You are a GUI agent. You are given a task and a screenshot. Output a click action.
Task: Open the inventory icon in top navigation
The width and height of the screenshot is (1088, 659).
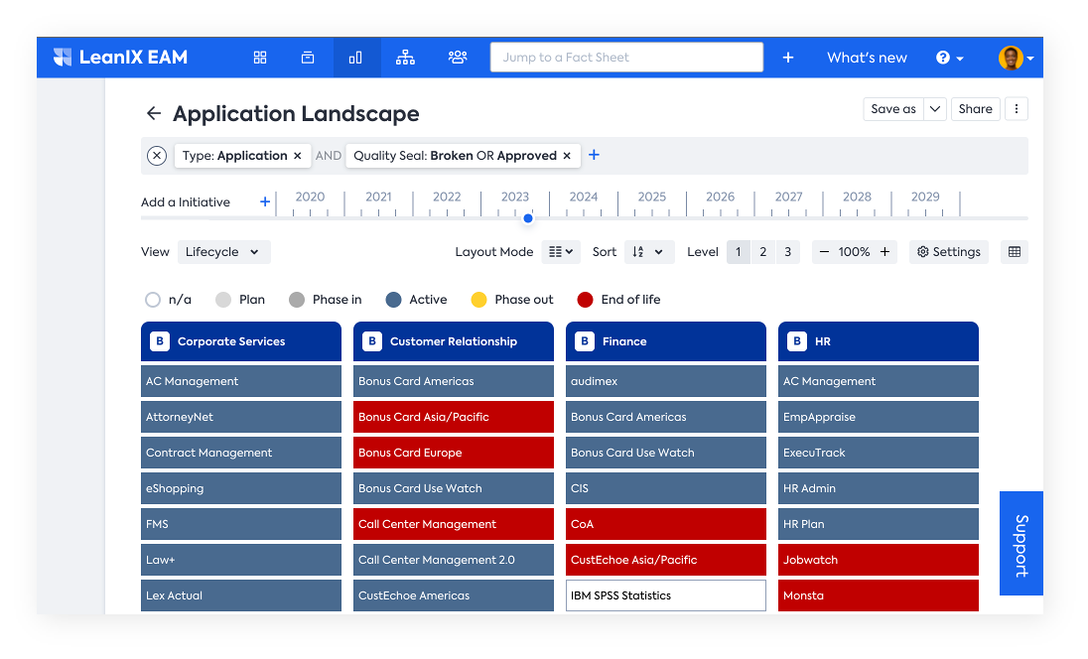click(x=308, y=58)
